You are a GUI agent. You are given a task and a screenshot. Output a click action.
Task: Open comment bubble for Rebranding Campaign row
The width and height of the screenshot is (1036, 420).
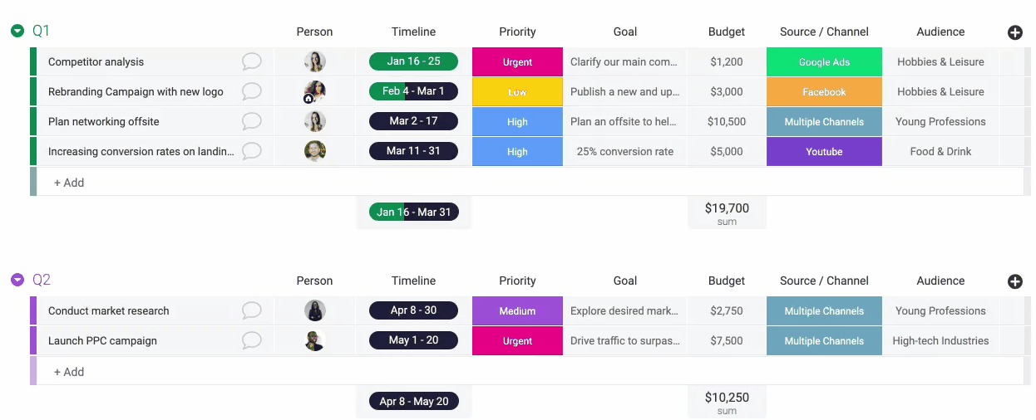pos(251,91)
